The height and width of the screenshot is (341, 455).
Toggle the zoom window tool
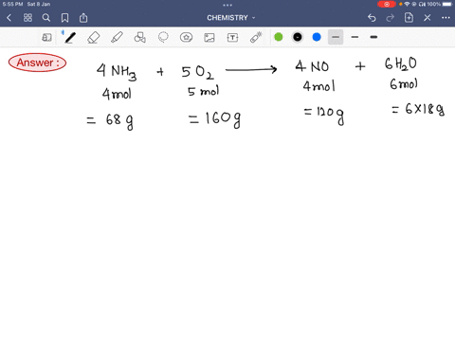[46, 38]
